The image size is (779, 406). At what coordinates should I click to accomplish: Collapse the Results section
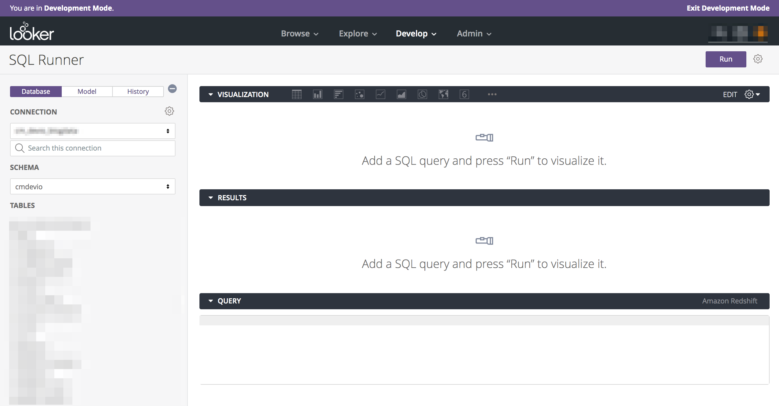tap(210, 197)
